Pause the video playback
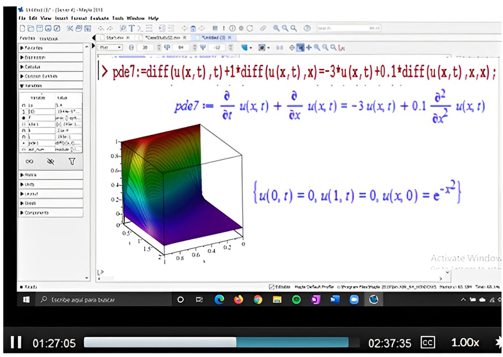This screenshot has height=357, width=503. (x=16, y=343)
